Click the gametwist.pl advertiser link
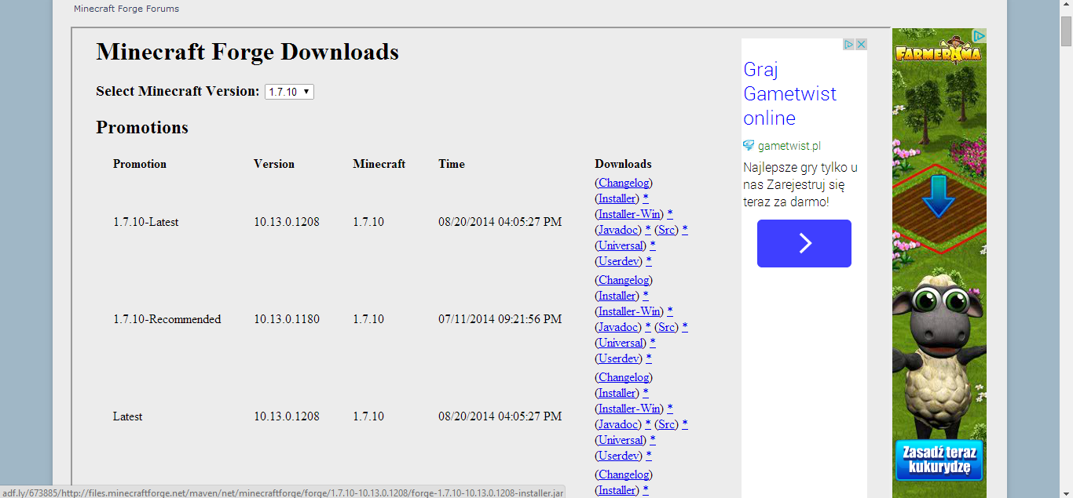Screen dimensions: 1073x498 (789, 146)
